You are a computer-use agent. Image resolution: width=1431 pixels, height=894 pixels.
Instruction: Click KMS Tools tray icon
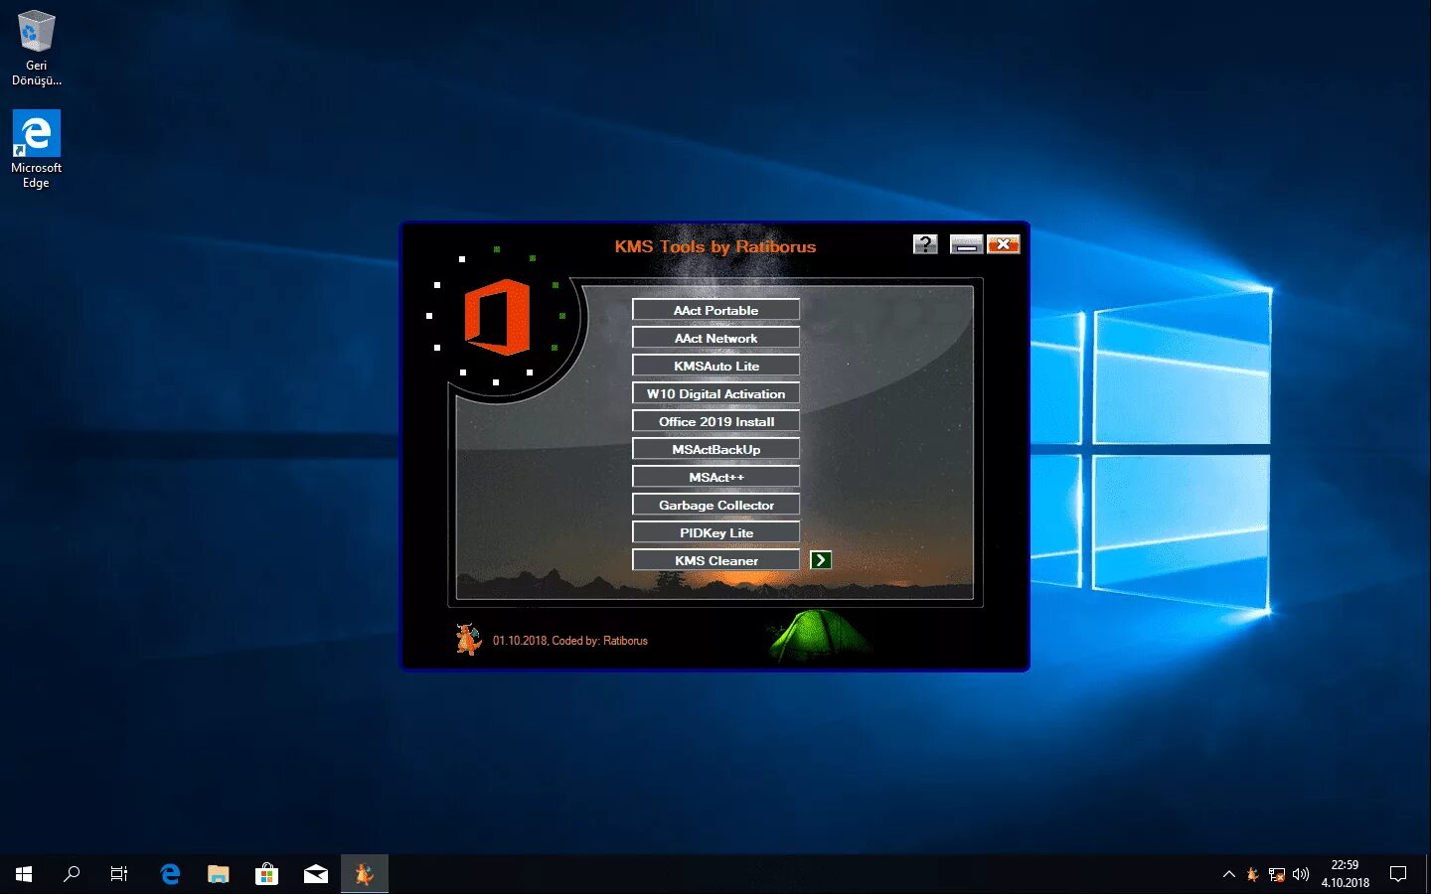(1252, 874)
